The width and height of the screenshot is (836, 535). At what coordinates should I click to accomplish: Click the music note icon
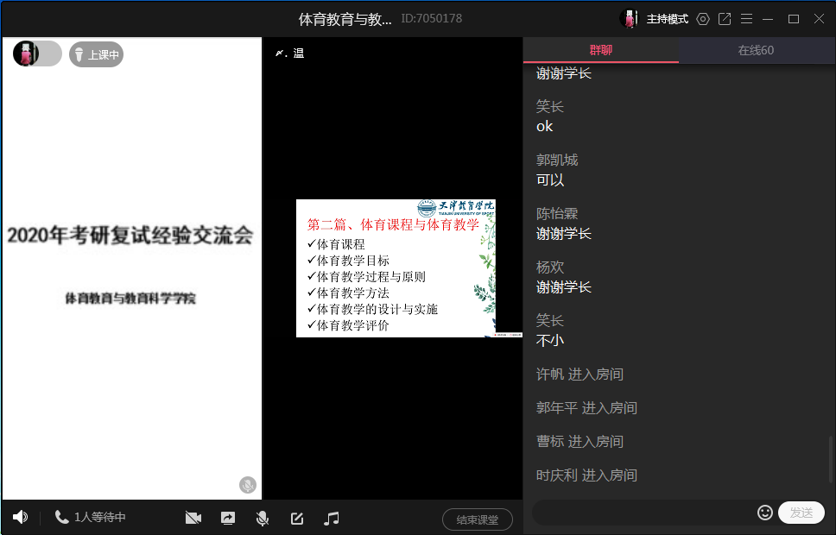click(331, 519)
